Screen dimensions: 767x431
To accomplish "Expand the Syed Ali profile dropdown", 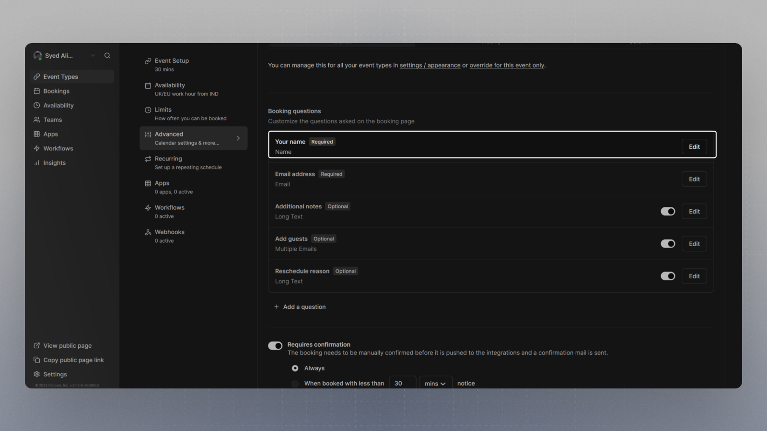I will click(x=93, y=56).
